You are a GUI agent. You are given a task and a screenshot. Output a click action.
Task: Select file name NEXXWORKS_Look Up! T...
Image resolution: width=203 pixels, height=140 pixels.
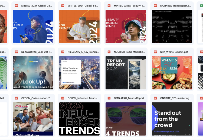point(37,52)
